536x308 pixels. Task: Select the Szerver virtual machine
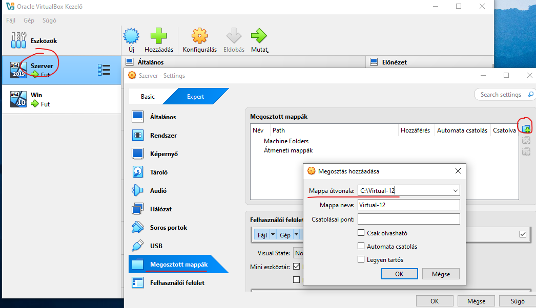tap(61, 70)
